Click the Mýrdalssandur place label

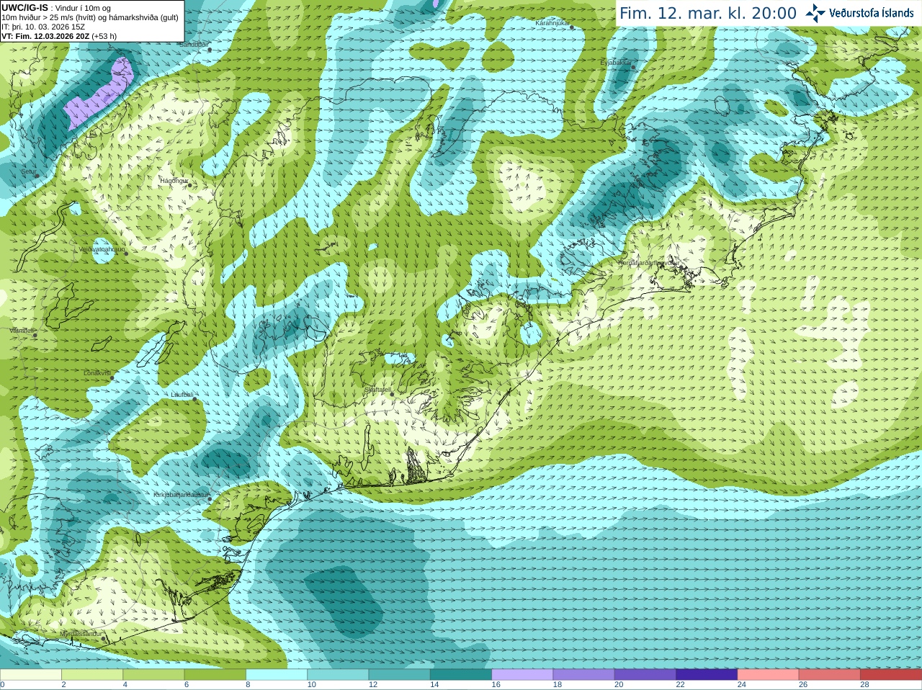click(x=81, y=634)
